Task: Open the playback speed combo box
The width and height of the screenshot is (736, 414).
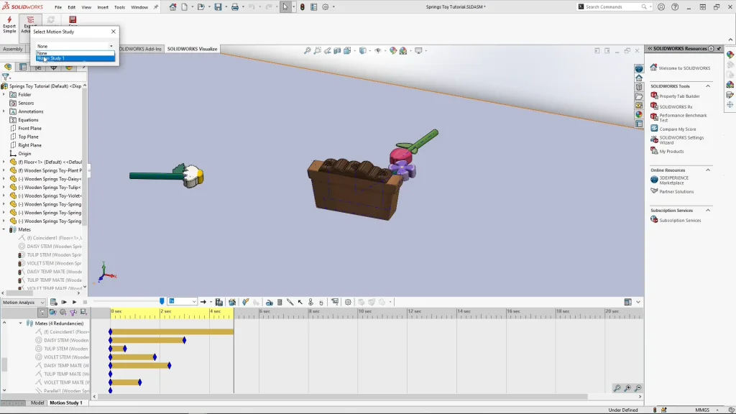Action: click(183, 302)
